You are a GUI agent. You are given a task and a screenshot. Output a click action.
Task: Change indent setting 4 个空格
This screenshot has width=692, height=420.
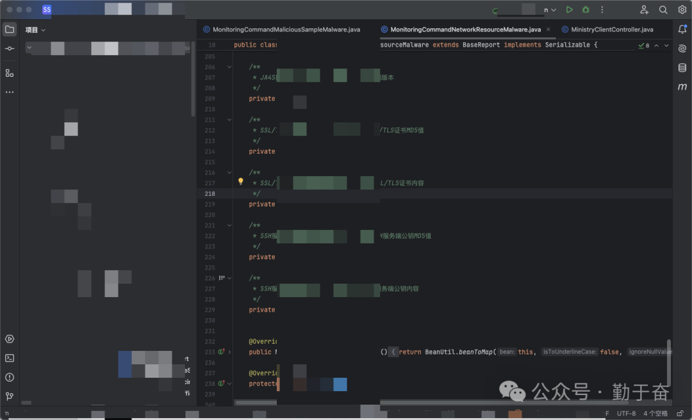(655, 414)
